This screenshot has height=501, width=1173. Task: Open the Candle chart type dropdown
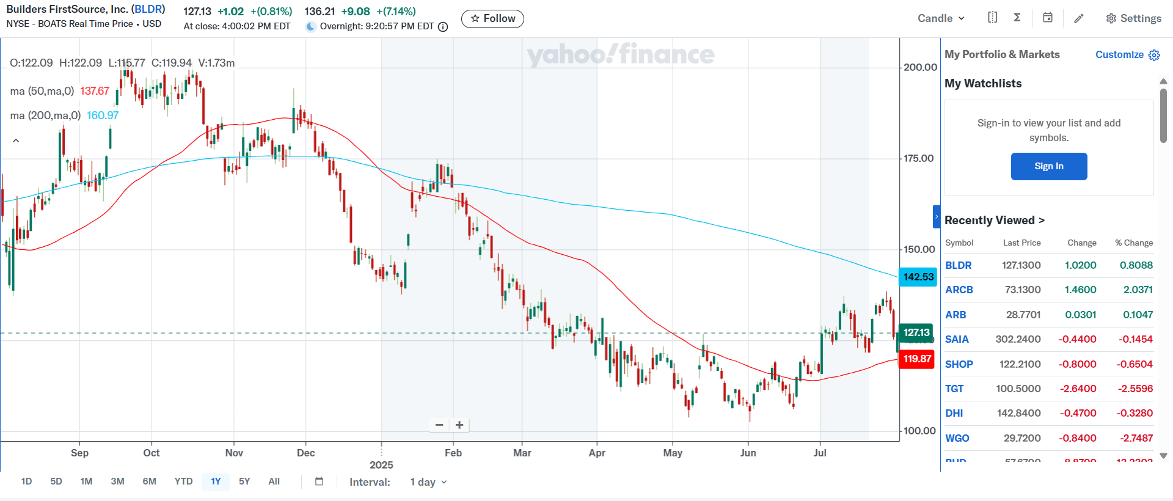(941, 18)
